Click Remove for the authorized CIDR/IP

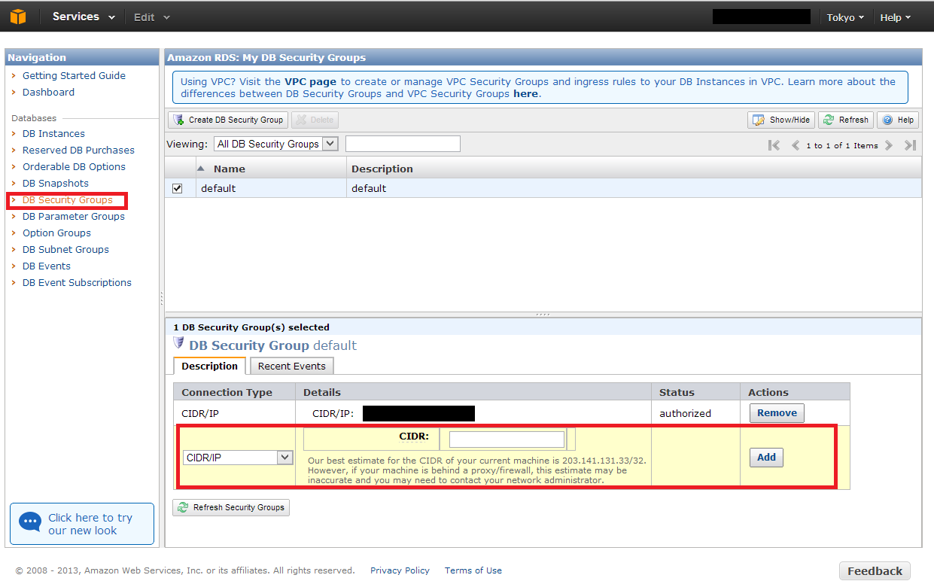tap(777, 412)
